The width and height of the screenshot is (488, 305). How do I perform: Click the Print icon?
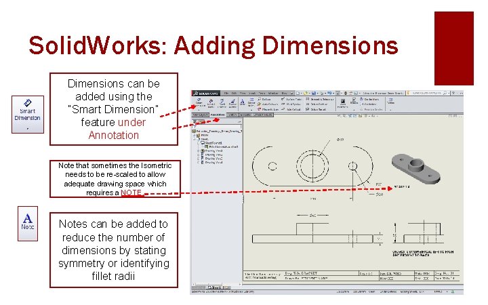pos(321,93)
